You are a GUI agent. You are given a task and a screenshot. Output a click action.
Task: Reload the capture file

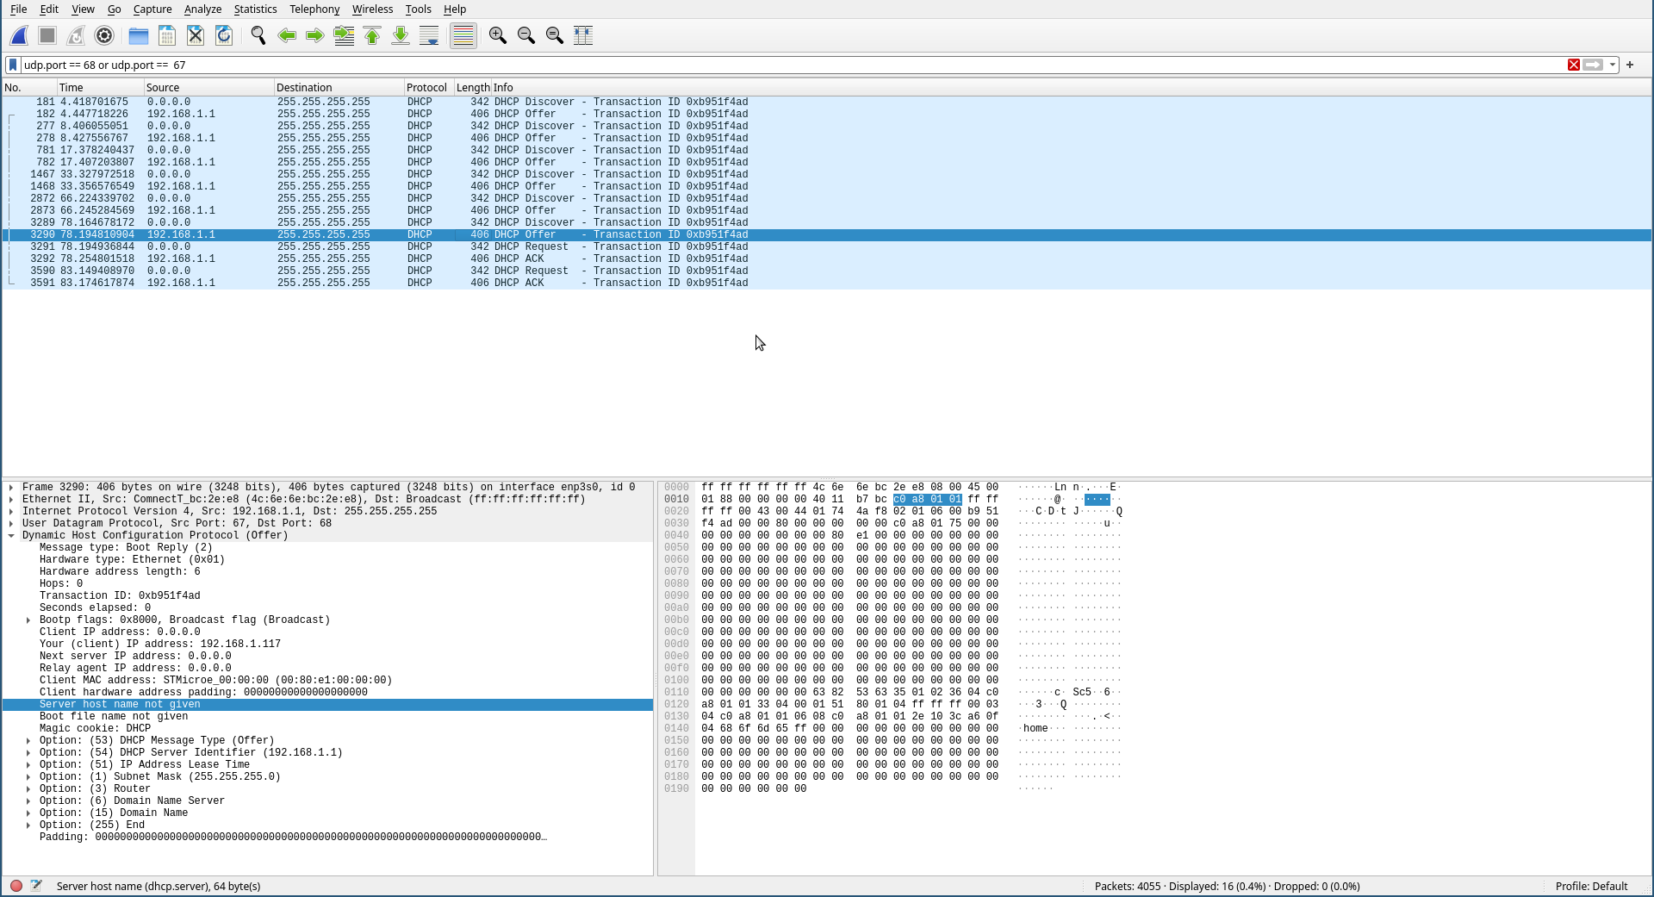click(x=223, y=35)
